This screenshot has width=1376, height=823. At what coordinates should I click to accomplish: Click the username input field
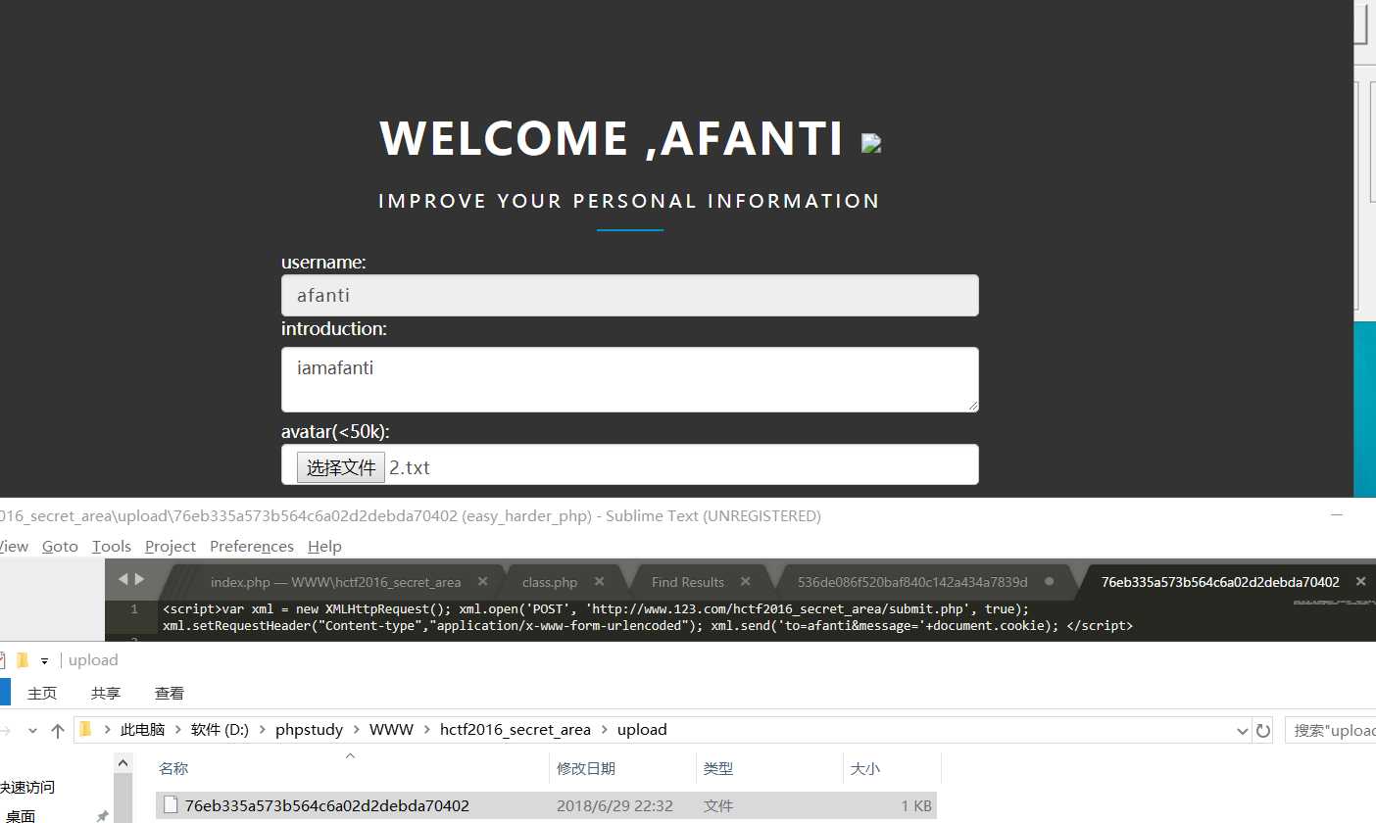click(630, 295)
